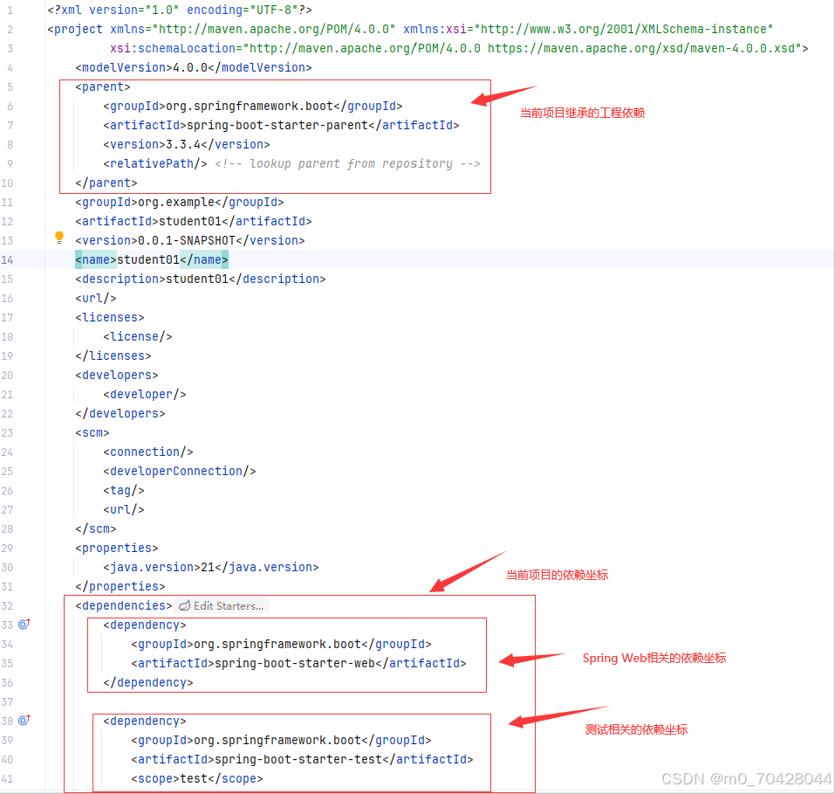The image size is (835, 794).
Task: Click the Maven dependency gutter icon on line 33
Action: (x=24, y=624)
